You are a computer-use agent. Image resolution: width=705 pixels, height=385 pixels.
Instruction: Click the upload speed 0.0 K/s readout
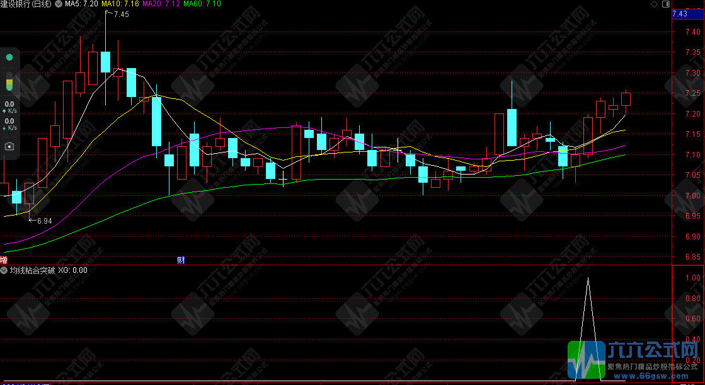(9, 107)
